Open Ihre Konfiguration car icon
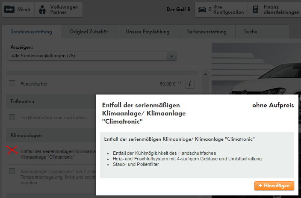 point(201,9)
